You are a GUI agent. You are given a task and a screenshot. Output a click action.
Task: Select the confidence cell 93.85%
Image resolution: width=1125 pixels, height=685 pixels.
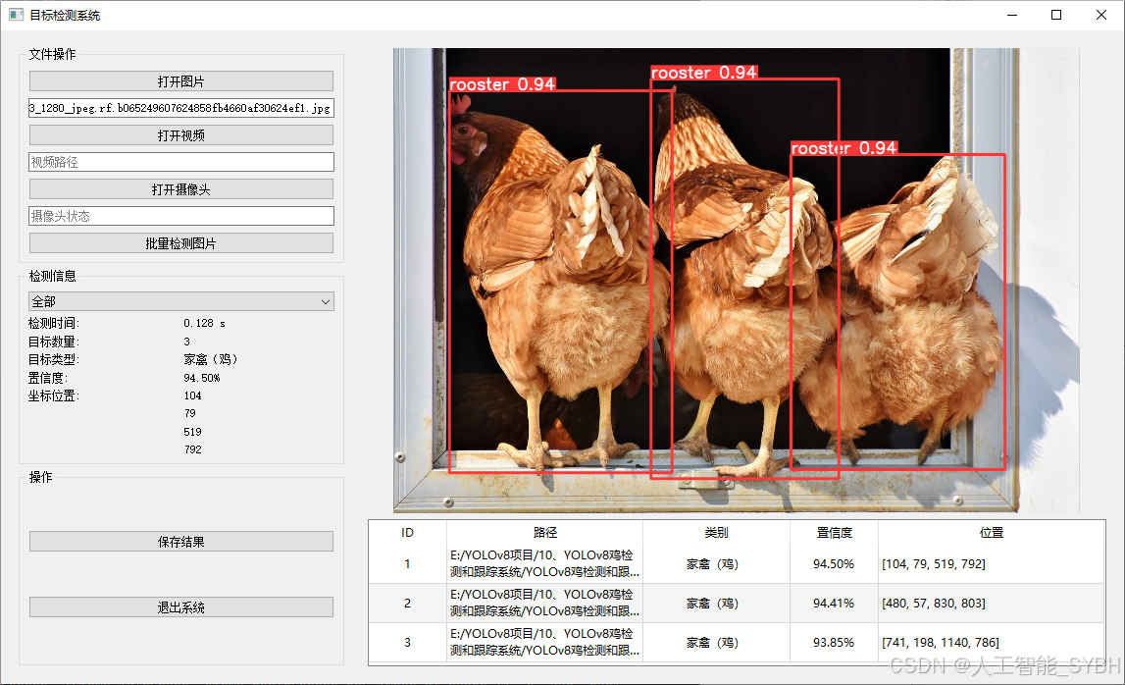click(834, 642)
